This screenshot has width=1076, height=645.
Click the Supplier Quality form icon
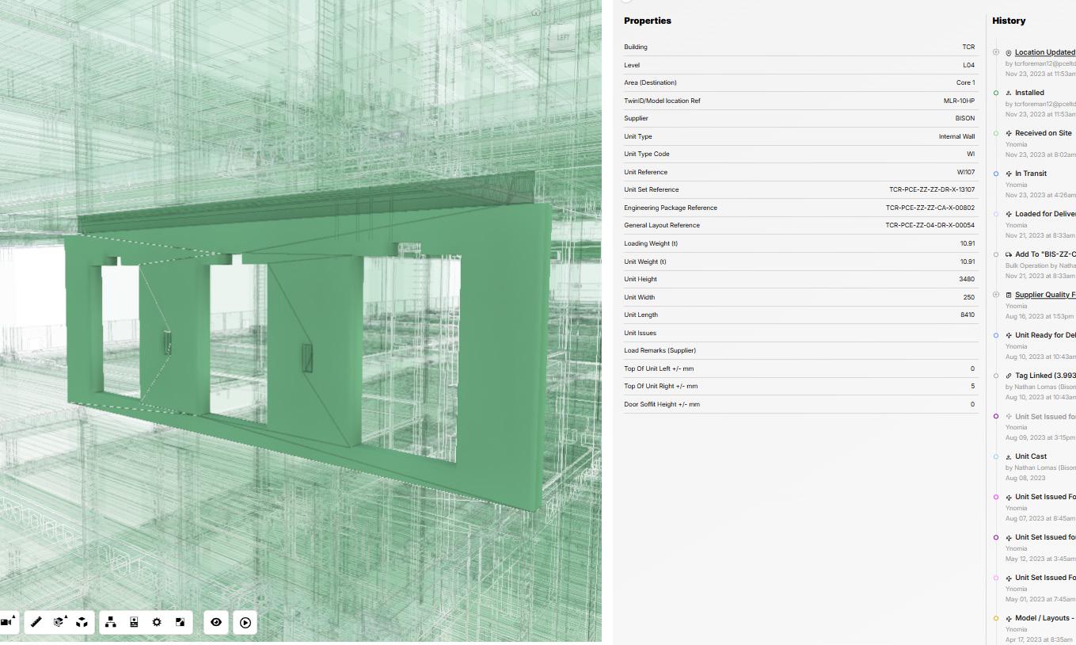1009,295
